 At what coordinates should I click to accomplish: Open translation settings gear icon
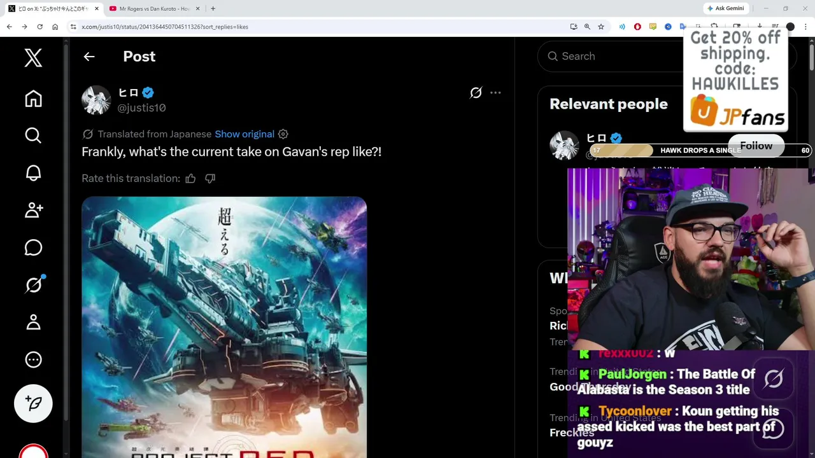pyautogui.click(x=283, y=134)
